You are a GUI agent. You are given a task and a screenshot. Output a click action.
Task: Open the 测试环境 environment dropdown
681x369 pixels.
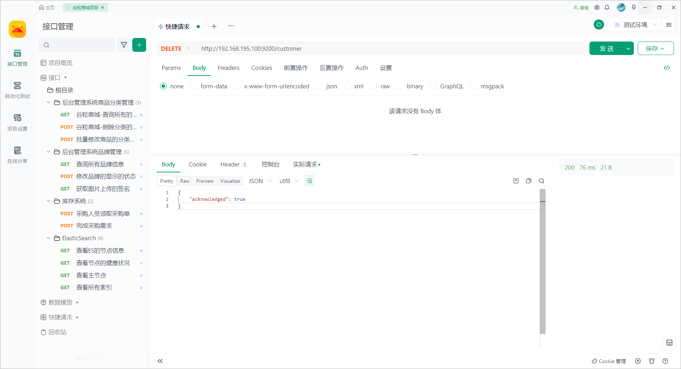point(635,25)
